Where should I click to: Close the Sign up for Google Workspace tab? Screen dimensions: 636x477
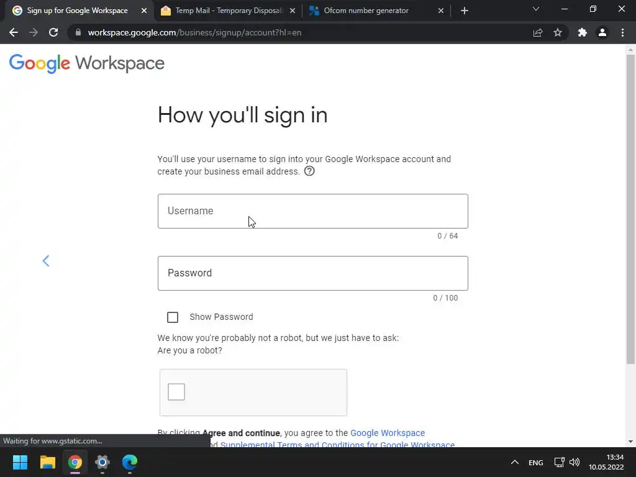pos(144,11)
